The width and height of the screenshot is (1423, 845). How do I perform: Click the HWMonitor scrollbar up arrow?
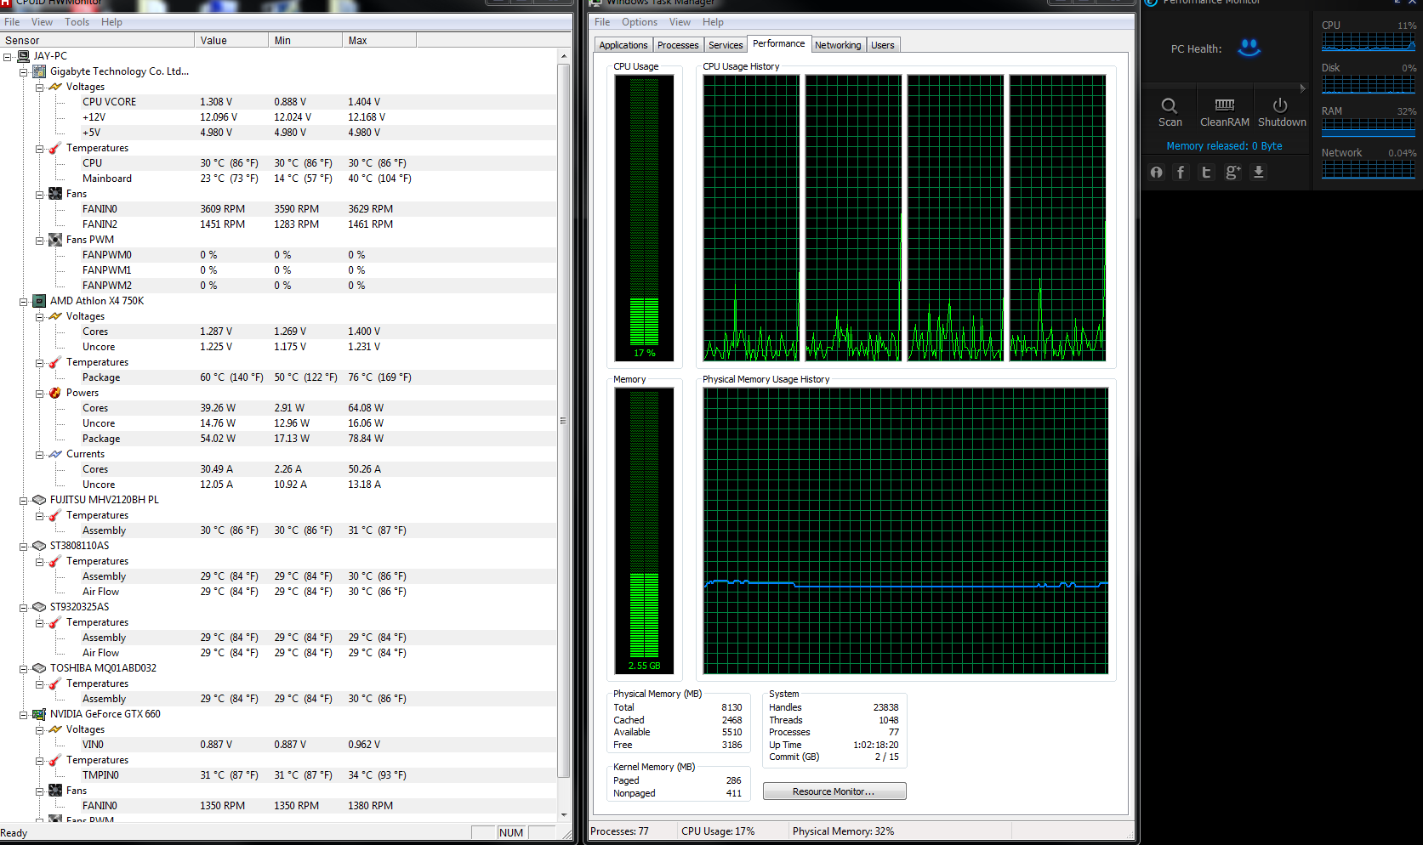[564, 56]
